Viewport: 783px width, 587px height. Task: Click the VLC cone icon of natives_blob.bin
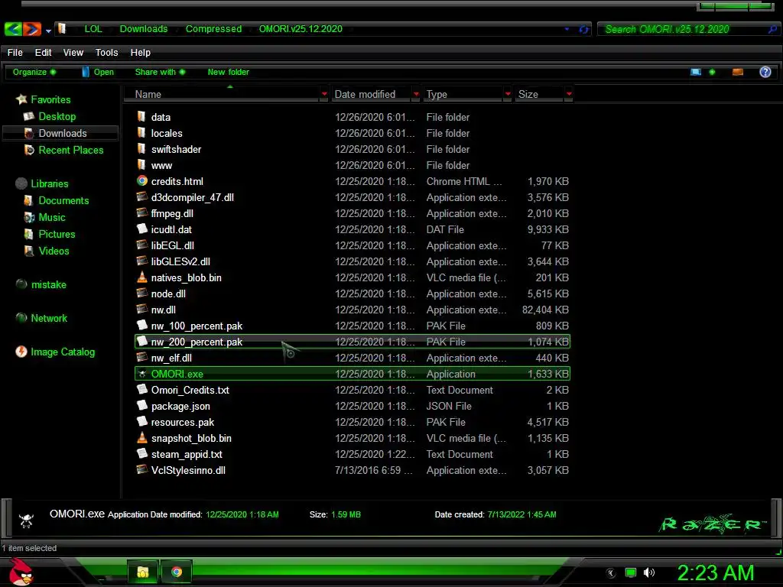tap(142, 277)
